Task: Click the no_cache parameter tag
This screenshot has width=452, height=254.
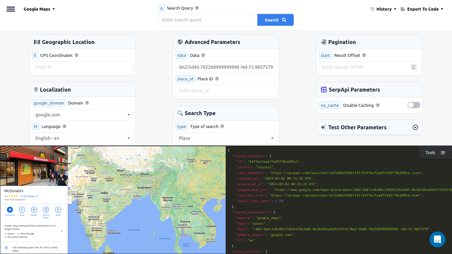Action: coord(330,105)
